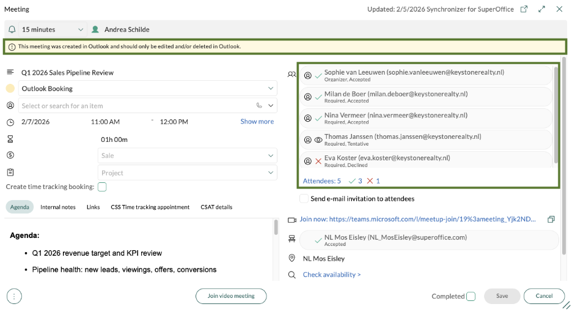Click the three-dot more options button
Viewport: 572px width, 312px height.
14,296
